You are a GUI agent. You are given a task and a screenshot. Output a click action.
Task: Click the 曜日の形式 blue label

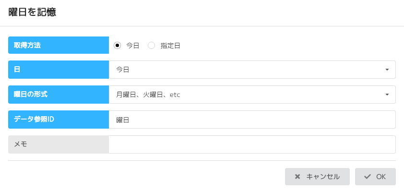coord(59,95)
